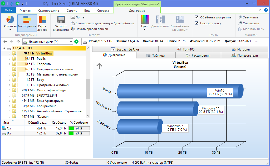270x166 pixels.
Task: Toggle the Объёмная диаграмма checkbox
Action: coord(197,17)
